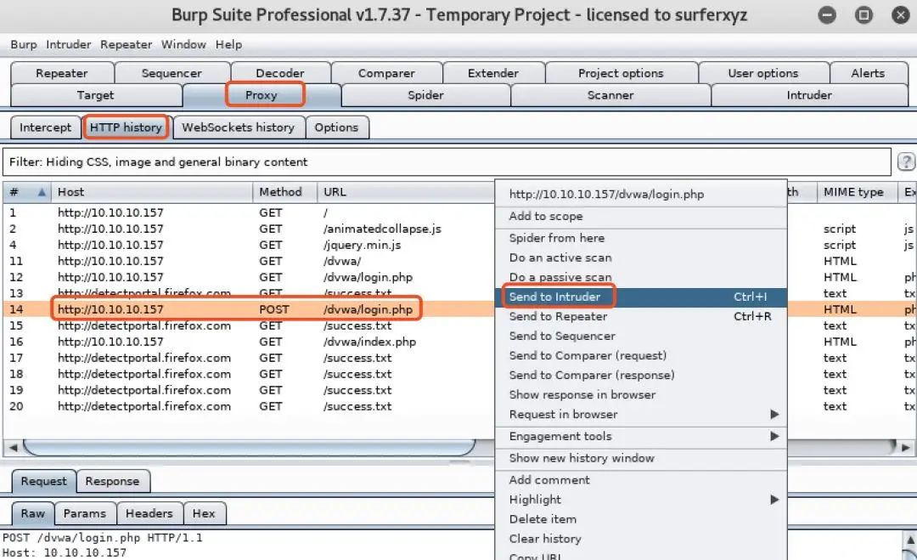Screen dimensions: 917x560
Task: Select Add comment
Action: tap(640, 480)
